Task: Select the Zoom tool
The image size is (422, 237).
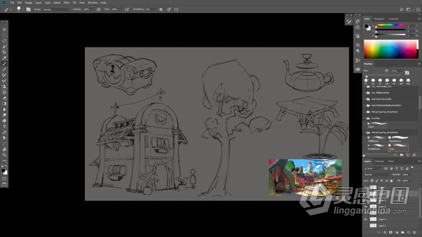Action: (x=4, y=155)
